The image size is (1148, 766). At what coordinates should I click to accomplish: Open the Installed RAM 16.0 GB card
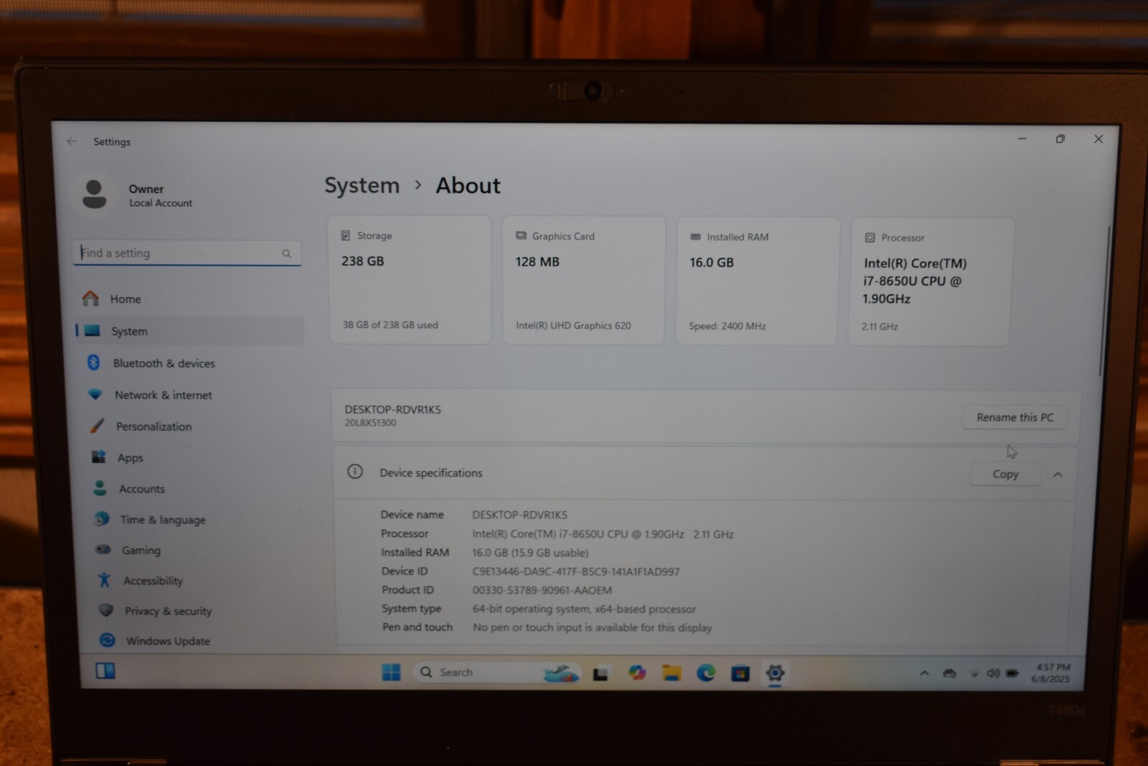pyautogui.click(x=757, y=281)
